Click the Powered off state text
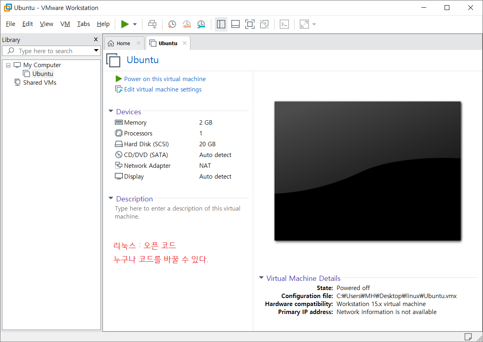This screenshot has height=342, width=483. (x=353, y=288)
